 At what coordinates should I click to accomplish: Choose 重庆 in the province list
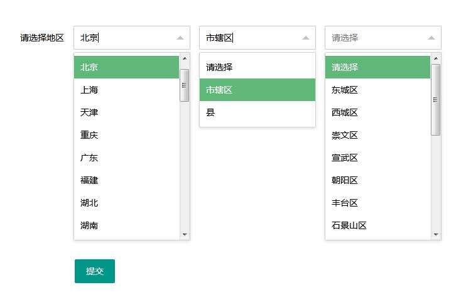click(x=126, y=135)
